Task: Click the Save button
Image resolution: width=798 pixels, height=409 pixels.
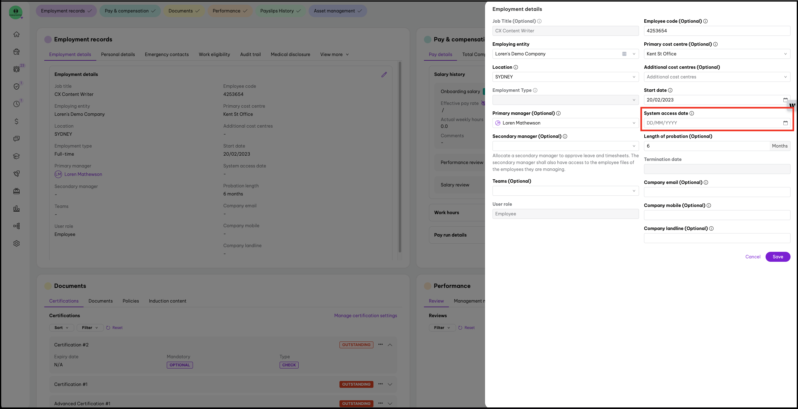Action: [x=777, y=257]
